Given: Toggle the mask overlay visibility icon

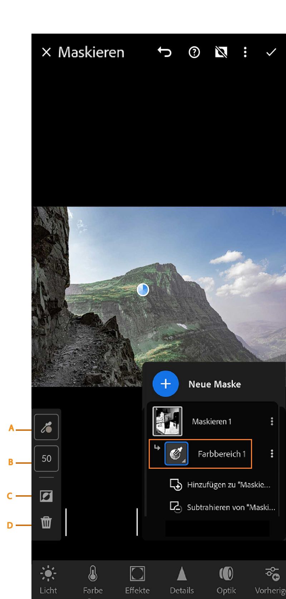Looking at the screenshot, I should [221, 53].
